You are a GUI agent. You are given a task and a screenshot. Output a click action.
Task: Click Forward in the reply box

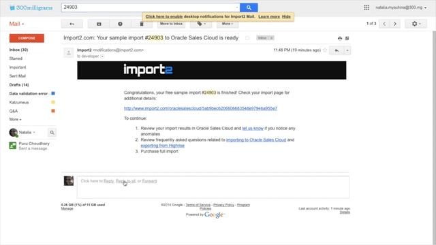click(149, 181)
